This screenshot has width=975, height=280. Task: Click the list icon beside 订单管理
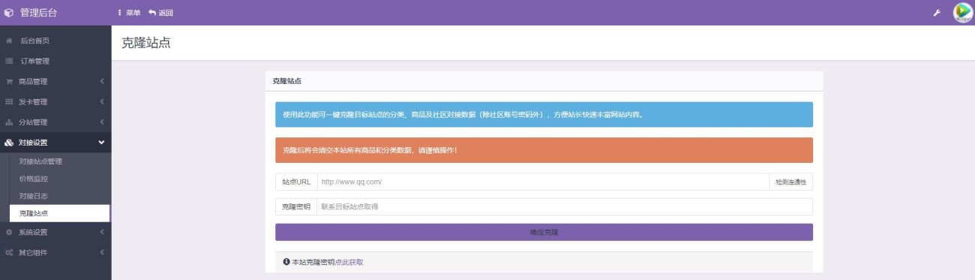tap(9, 61)
